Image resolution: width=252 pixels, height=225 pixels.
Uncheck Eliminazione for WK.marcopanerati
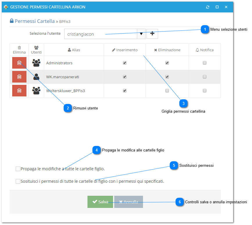pyautogui.click(x=167, y=77)
